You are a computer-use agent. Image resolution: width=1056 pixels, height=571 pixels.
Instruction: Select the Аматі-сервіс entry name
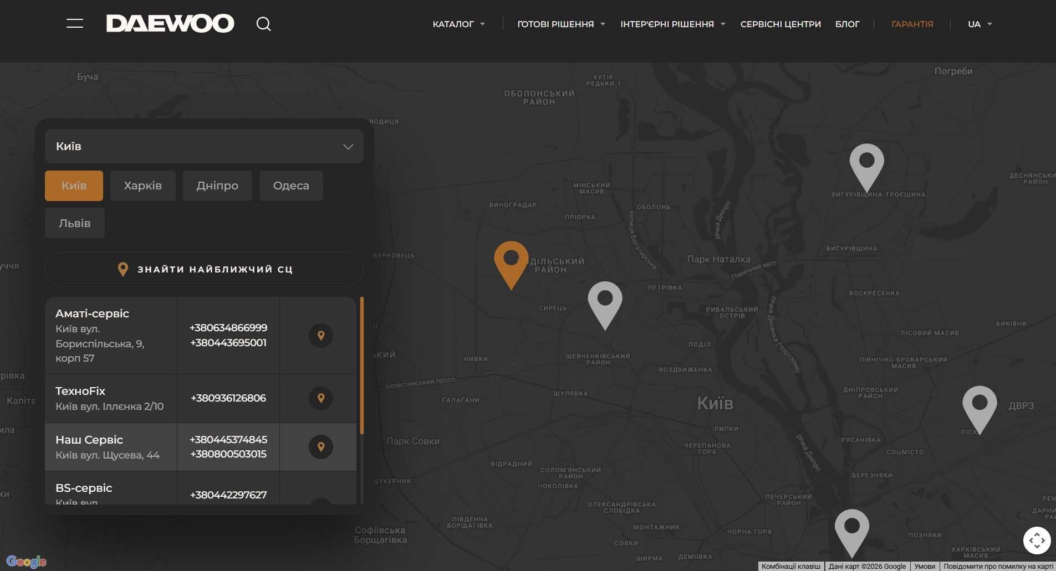coord(92,313)
